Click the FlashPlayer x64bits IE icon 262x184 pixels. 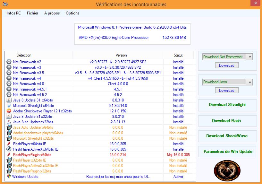pyautogui.click(x=9, y=144)
